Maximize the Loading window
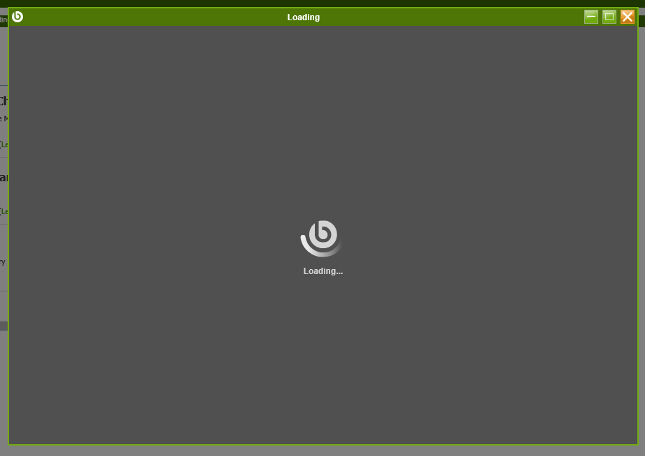 (609, 17)
